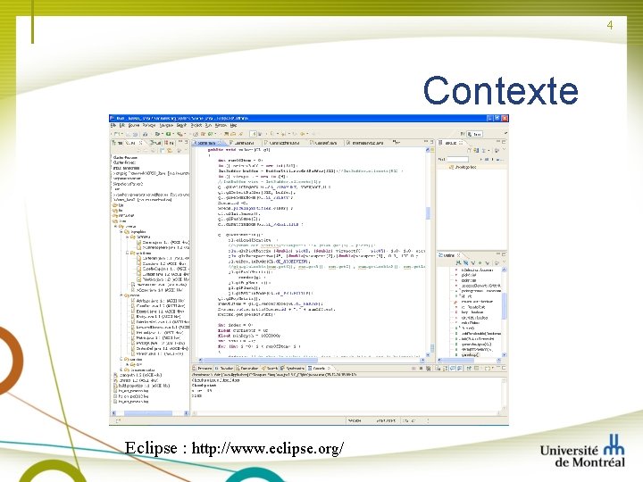Viewport: 643px width, 482px height.
Task: Click the http://www.eclipse.org/ text on slide
Action: (x=268, y=448)
